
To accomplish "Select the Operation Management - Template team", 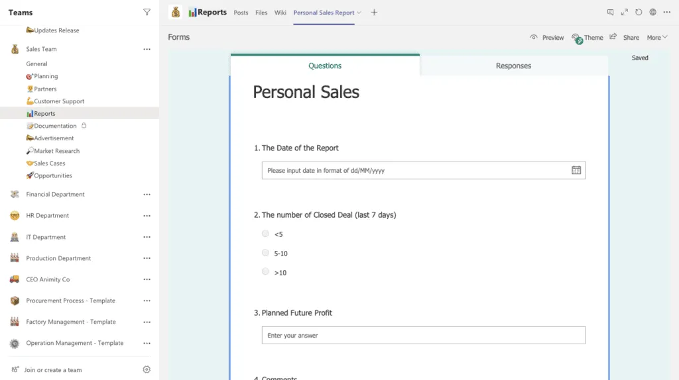I will [x=74, y=343].
